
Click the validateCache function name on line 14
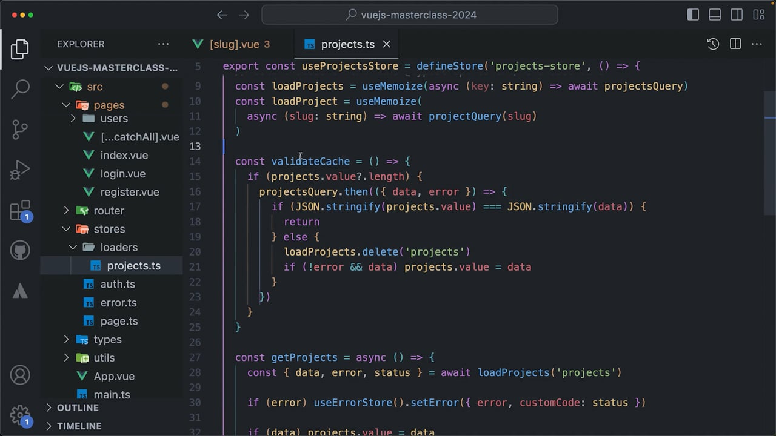tap(310, 161)
